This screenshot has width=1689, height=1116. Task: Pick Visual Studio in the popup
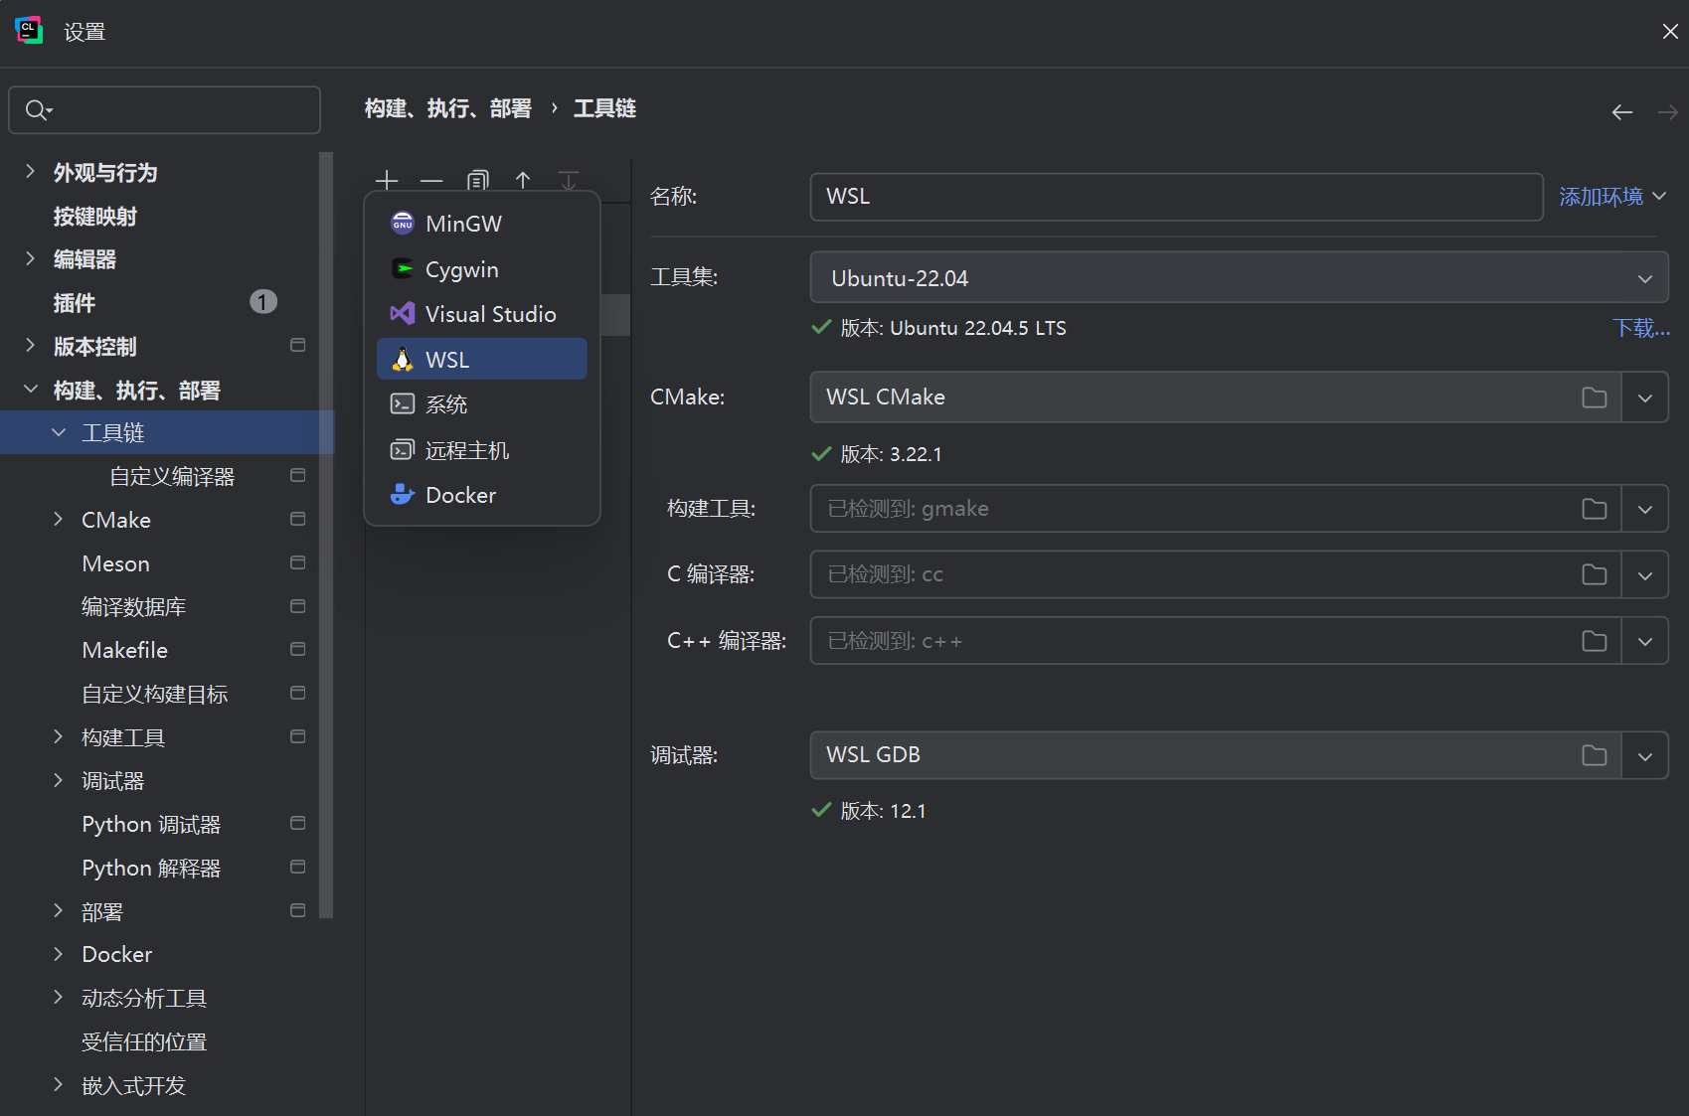[482, 314]
